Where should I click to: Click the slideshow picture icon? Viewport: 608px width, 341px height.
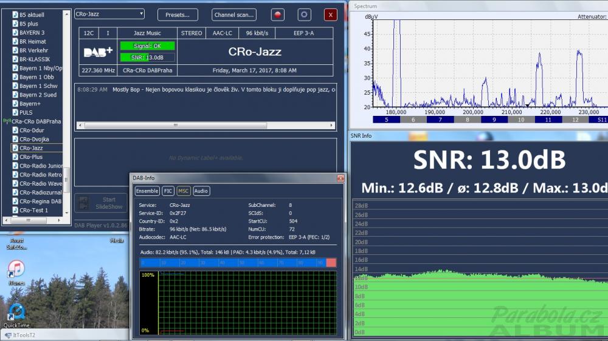(x=83, y=203)
